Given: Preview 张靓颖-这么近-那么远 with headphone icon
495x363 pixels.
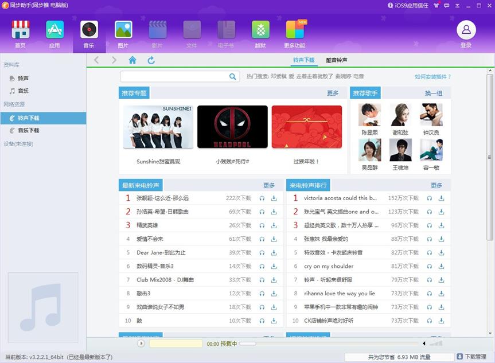Looking at the screenshot, I should click(262, 198).
